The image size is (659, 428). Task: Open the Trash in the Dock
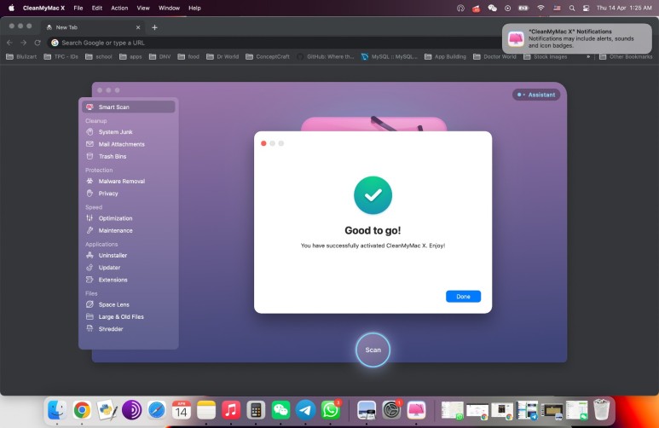click(x=601, y=409)
